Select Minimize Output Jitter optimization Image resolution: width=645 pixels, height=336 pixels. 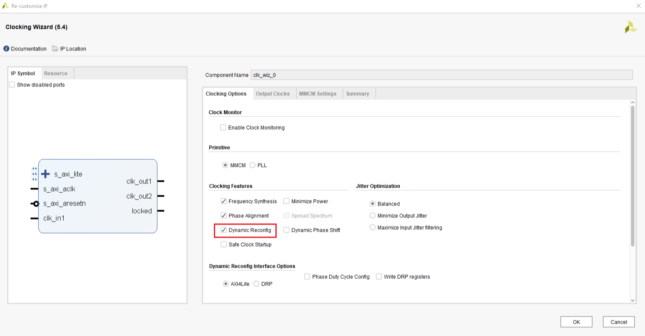tap(373, 215)
